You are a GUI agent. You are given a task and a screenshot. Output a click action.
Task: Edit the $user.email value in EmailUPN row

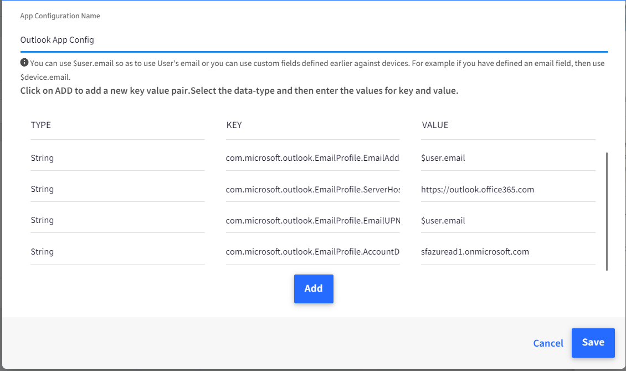(x=508, y=220)
